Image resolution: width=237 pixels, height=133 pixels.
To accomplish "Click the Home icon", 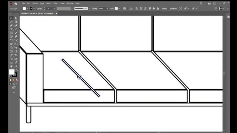I will (16, 3).
